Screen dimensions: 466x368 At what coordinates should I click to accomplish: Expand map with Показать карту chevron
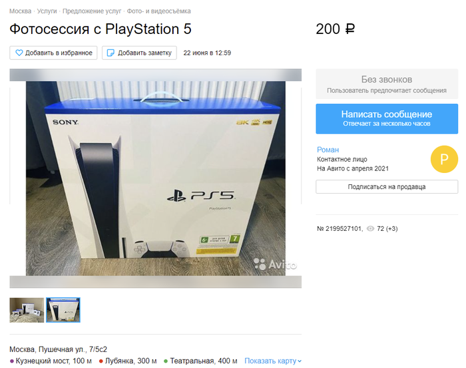[300, 361]
